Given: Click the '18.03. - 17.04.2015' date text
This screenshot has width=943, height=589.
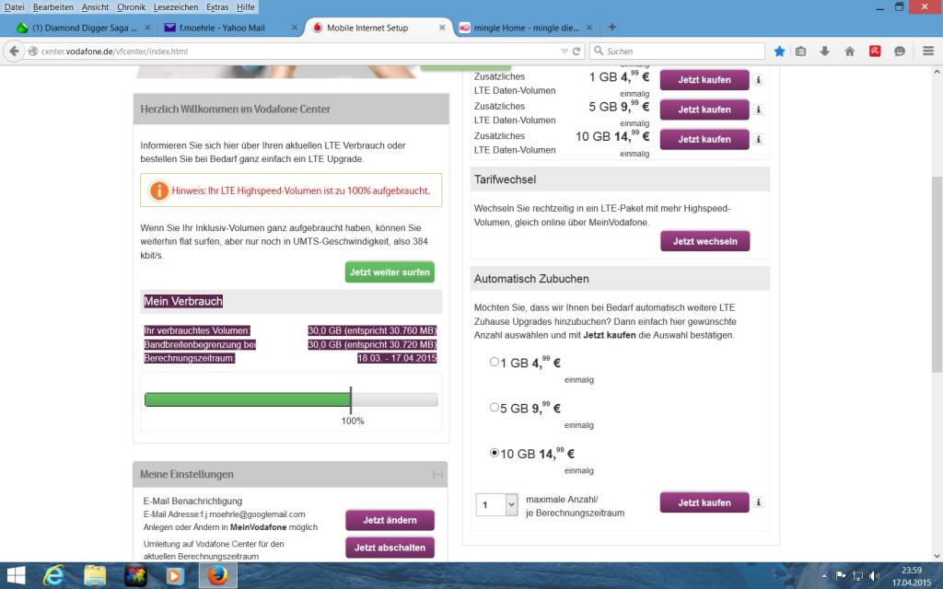Looking at the screenshot, I should coord(397,358).
